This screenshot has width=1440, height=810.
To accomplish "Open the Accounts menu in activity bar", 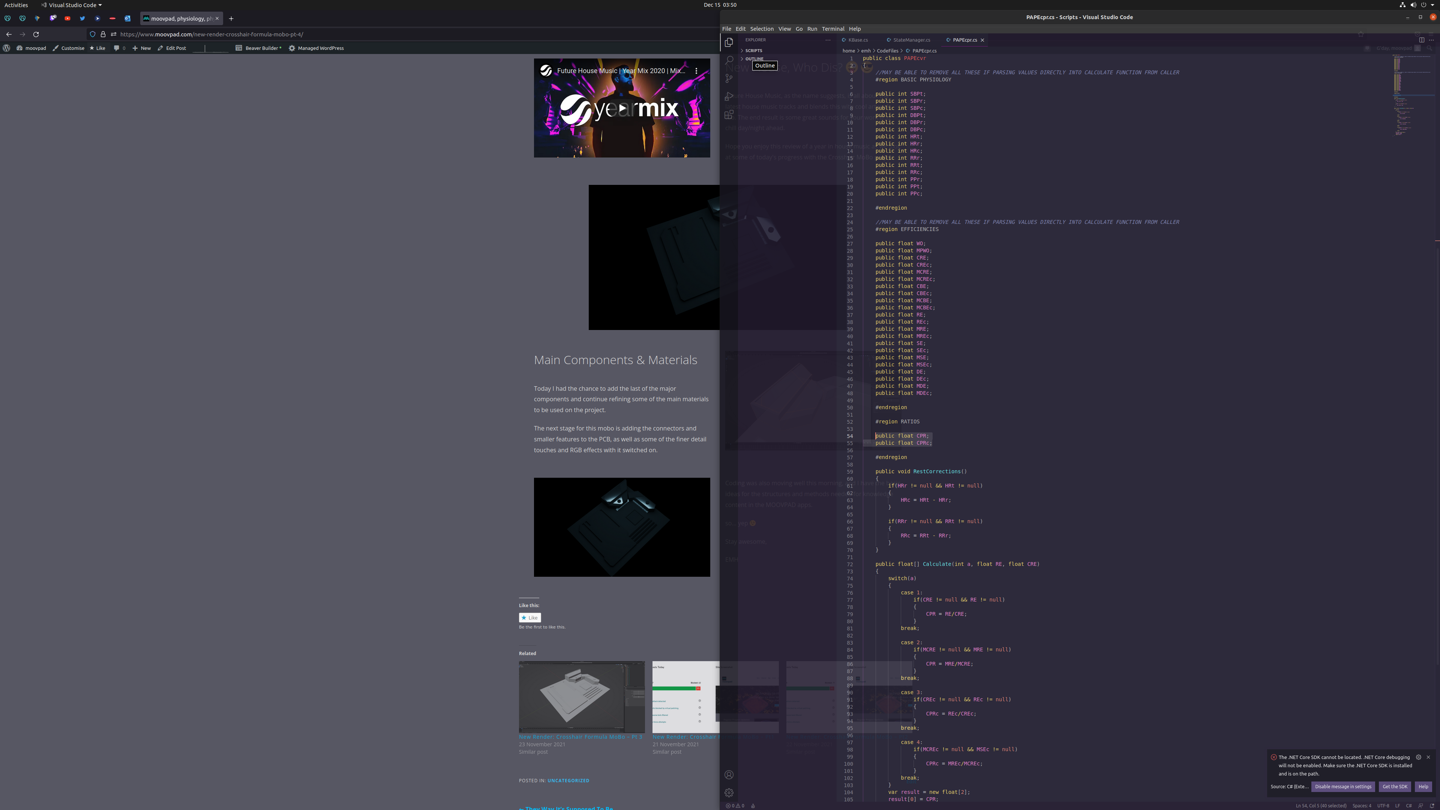I will (729, 775).
